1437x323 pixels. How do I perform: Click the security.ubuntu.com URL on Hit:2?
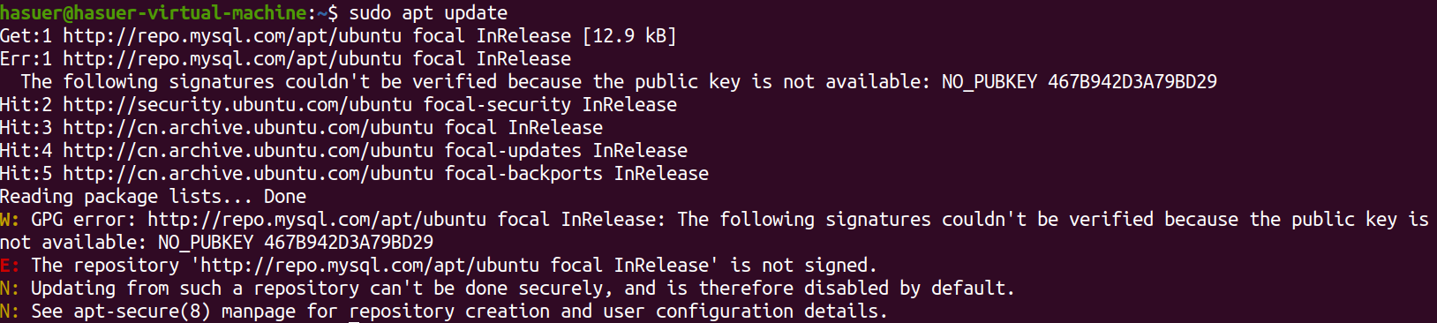(237, 105)
